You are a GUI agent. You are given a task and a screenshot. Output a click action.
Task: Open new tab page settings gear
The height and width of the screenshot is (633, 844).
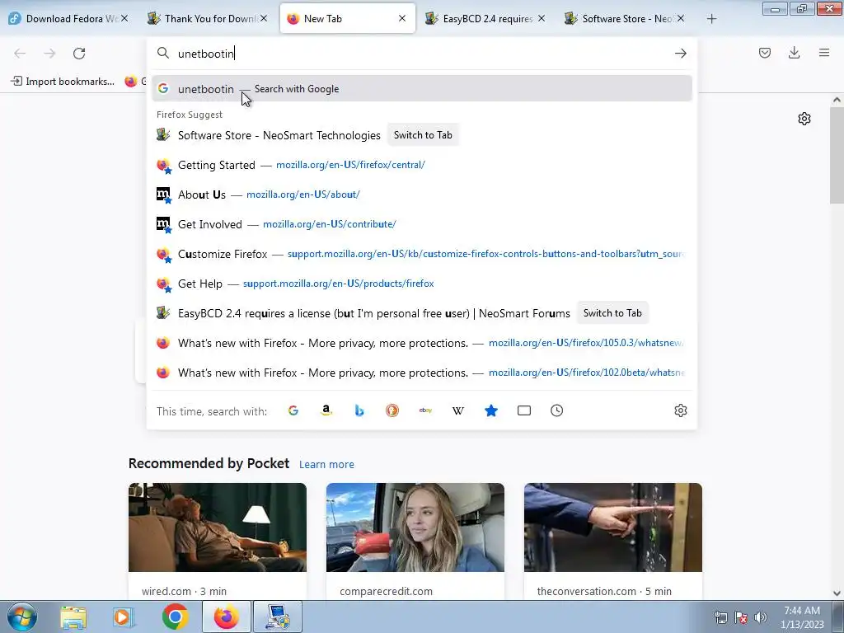click(804, 119)
